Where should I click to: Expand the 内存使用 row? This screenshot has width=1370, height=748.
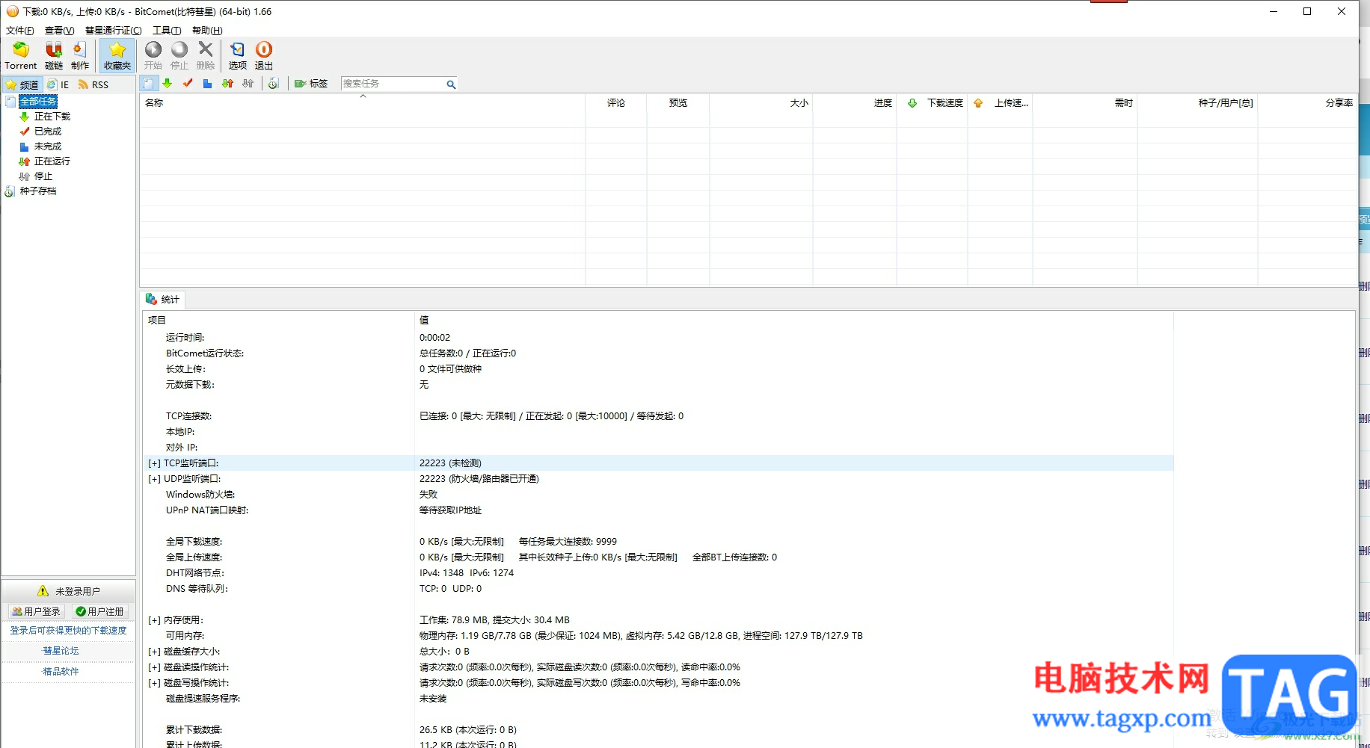(x=154, y=621)
